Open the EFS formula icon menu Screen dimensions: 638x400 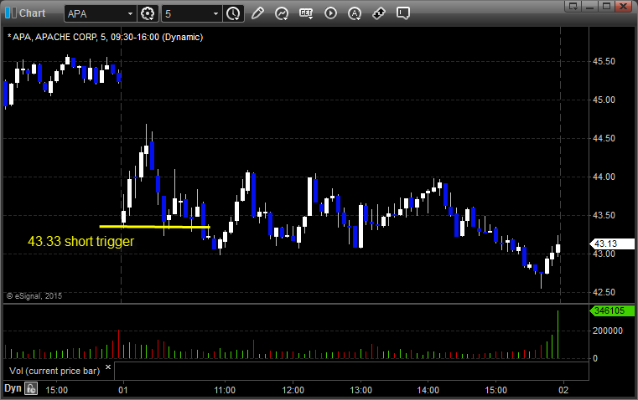(x=306, y=13)
